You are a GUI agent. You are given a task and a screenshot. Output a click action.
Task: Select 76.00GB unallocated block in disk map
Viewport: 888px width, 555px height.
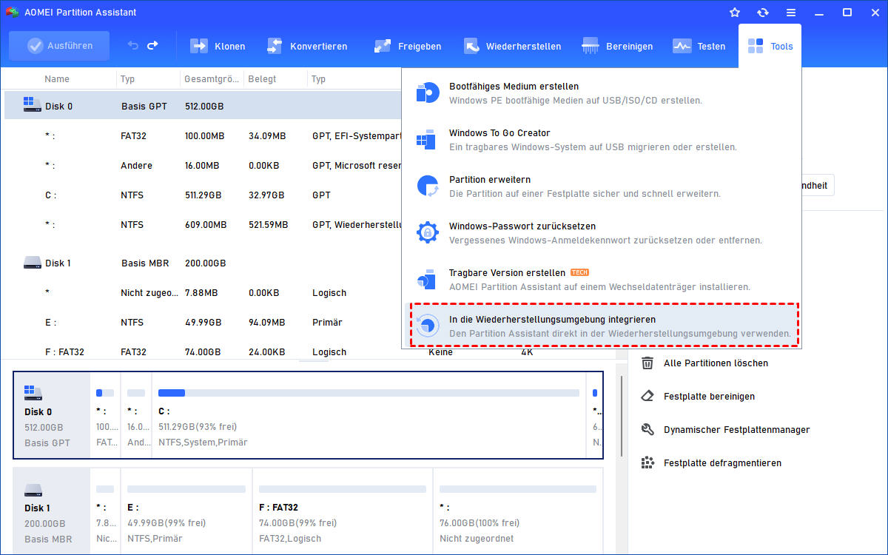click(518, 511)
